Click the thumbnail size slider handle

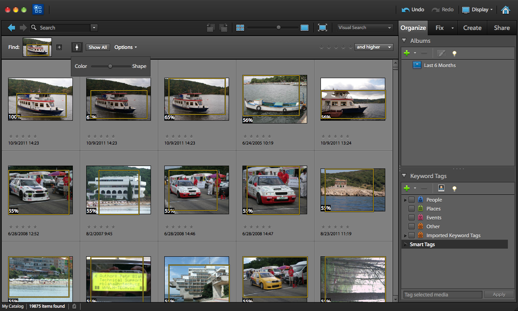(x=278, y=28)
